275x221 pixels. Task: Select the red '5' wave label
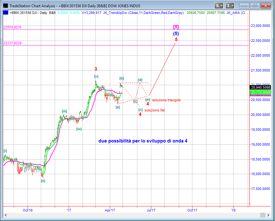pyautogui.click(x=176, y=40)
